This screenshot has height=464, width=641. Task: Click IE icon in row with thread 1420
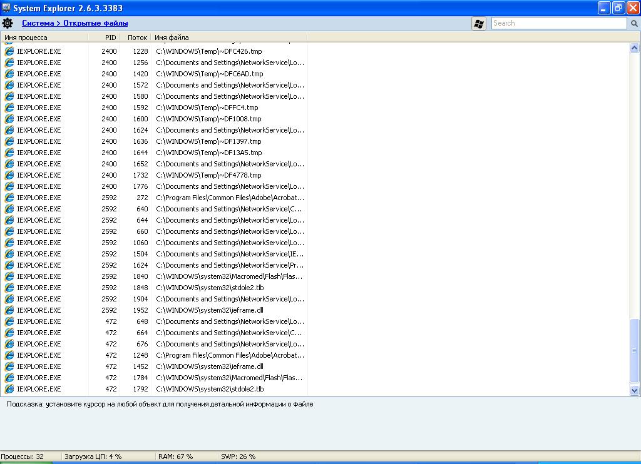coord(9,74)
